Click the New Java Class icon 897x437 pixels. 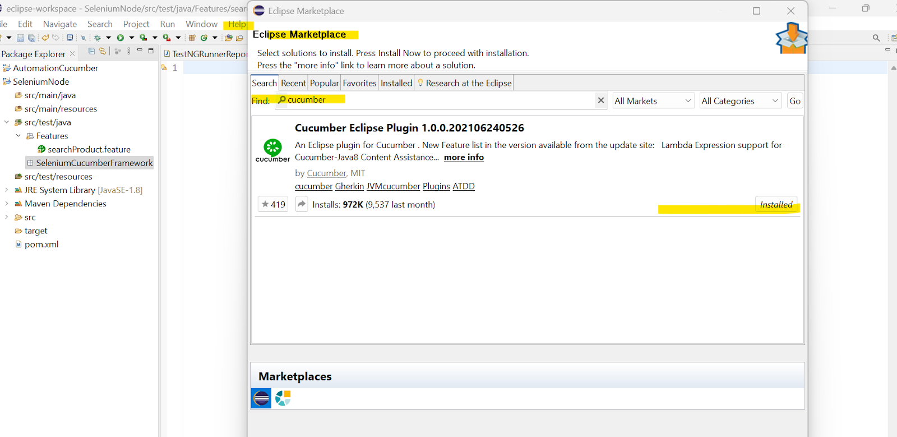[204, 38]
